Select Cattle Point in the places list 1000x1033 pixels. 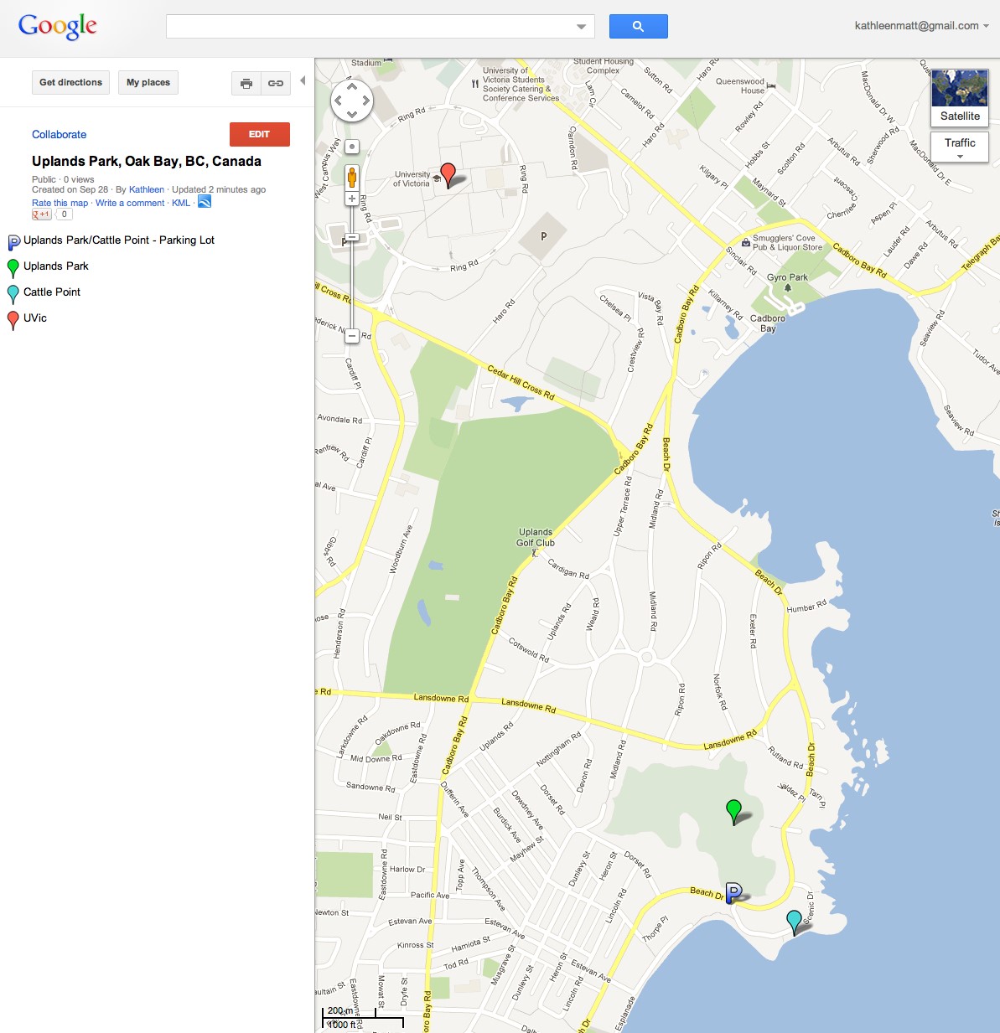(52, 292)
